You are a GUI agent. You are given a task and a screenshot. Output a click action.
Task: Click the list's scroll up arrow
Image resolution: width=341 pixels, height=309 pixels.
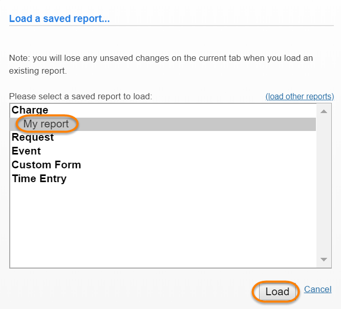pyautogui.click(x=324, y=111)
